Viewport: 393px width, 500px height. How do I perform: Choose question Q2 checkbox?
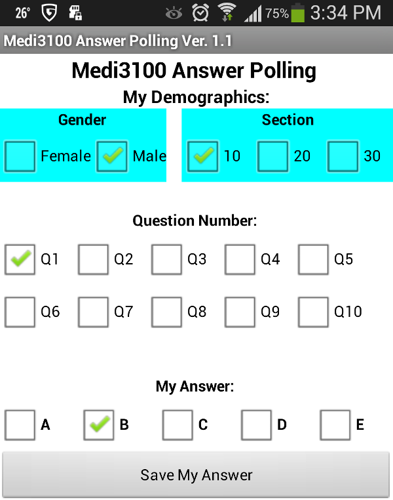point(93,260)
